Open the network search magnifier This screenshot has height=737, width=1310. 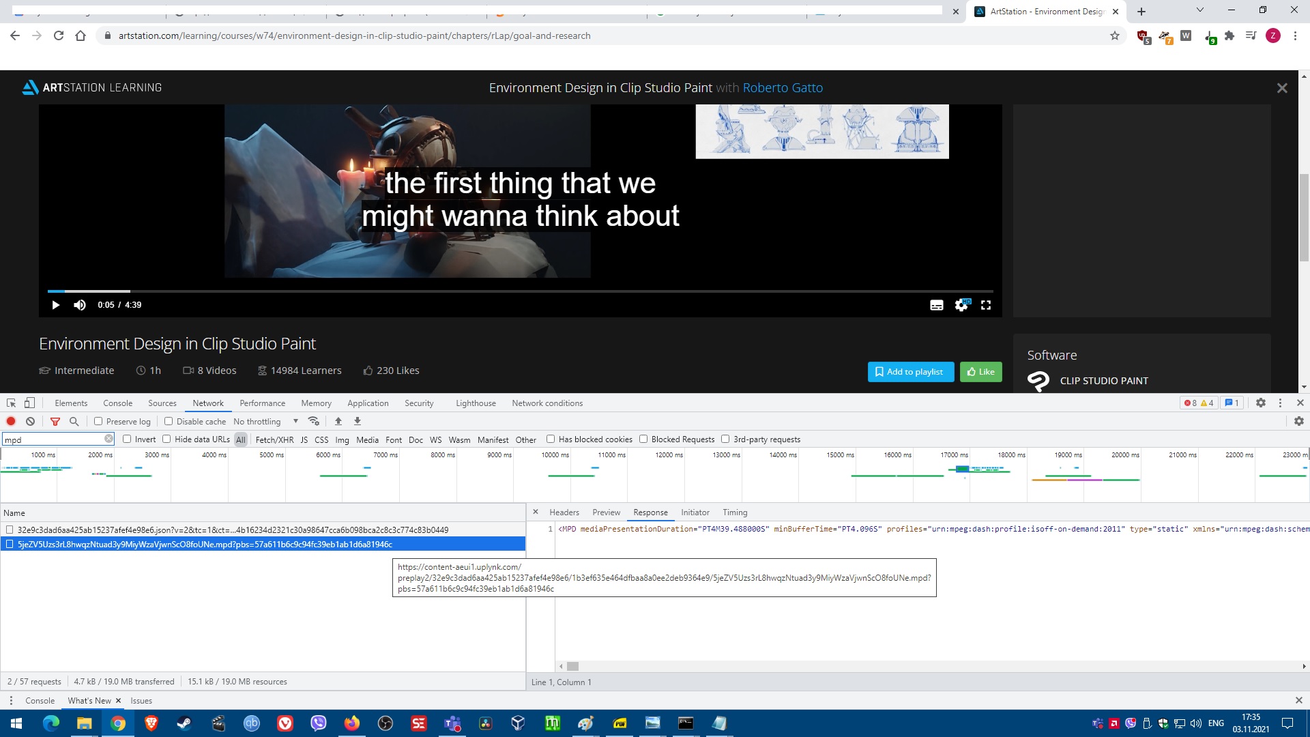click(74, 422)
